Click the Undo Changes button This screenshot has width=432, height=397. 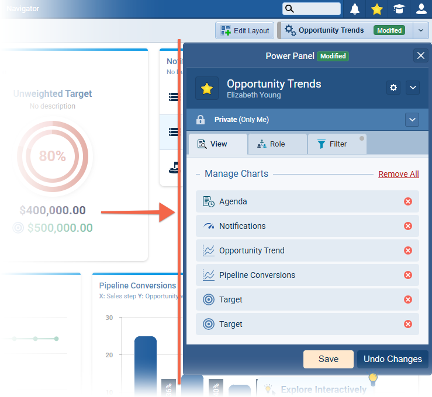pyautogui.click(x=392, y=359)
